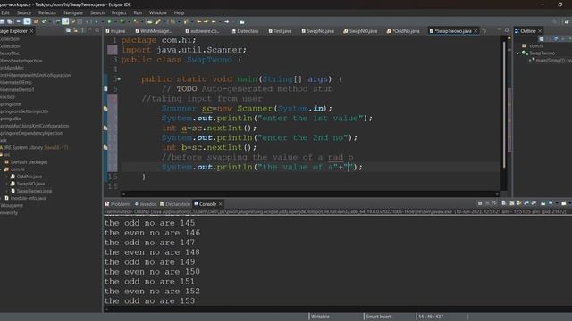Open the Back history dropdown arrow

[220, 21]
